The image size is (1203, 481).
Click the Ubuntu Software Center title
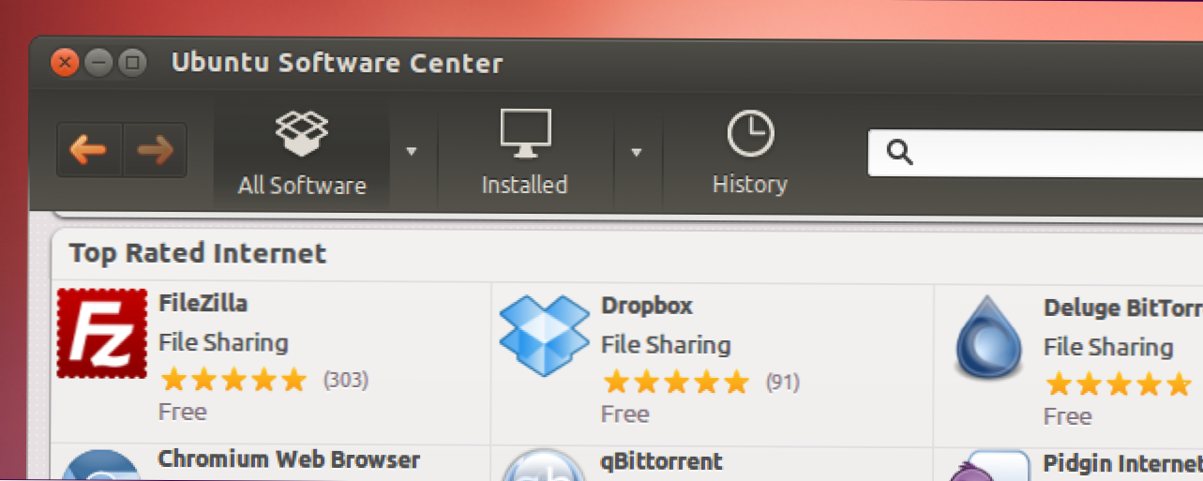(337, 63)
